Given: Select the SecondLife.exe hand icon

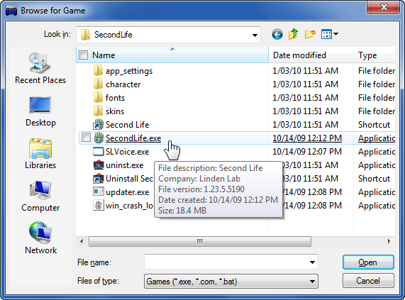Looking at the screenshot, I should [98, 138].
